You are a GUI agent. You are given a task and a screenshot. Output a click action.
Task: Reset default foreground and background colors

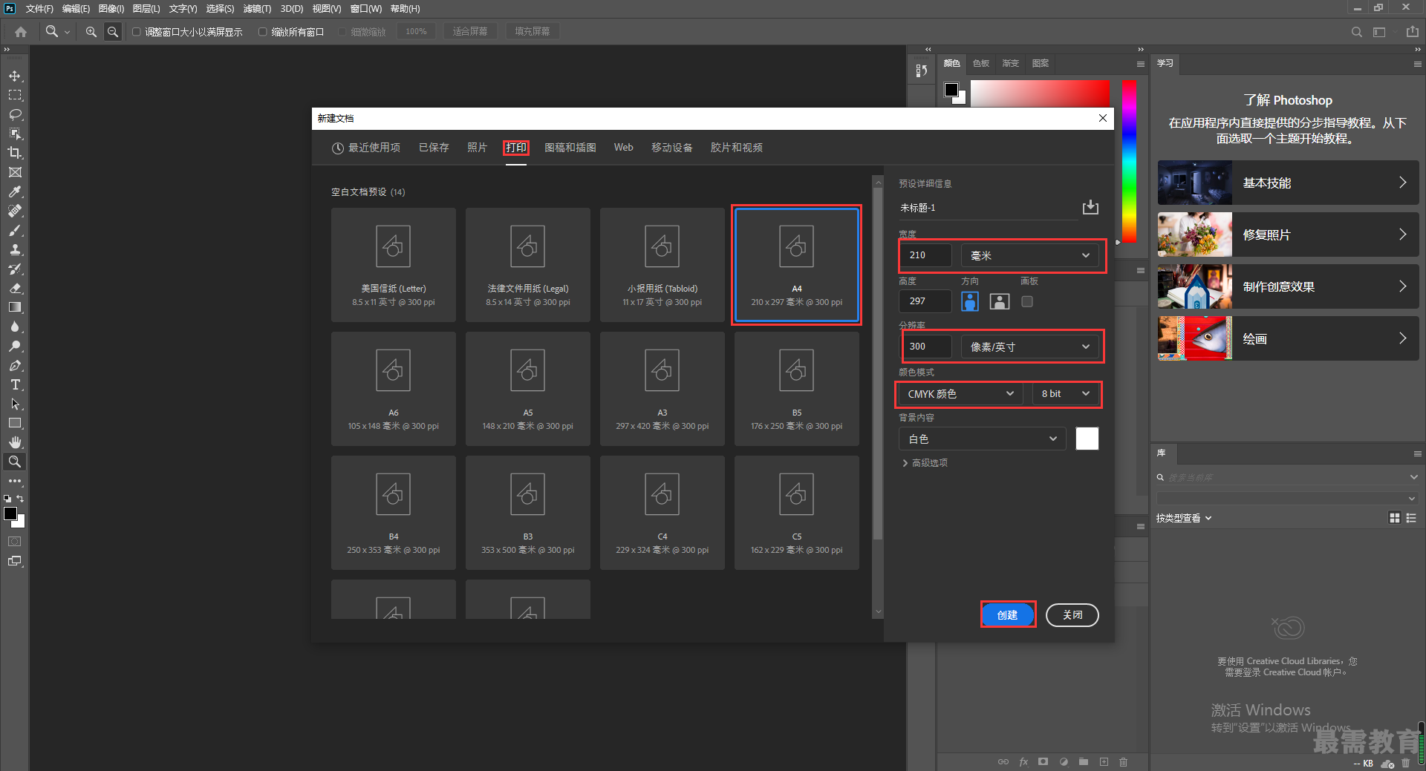coord(7,499)
